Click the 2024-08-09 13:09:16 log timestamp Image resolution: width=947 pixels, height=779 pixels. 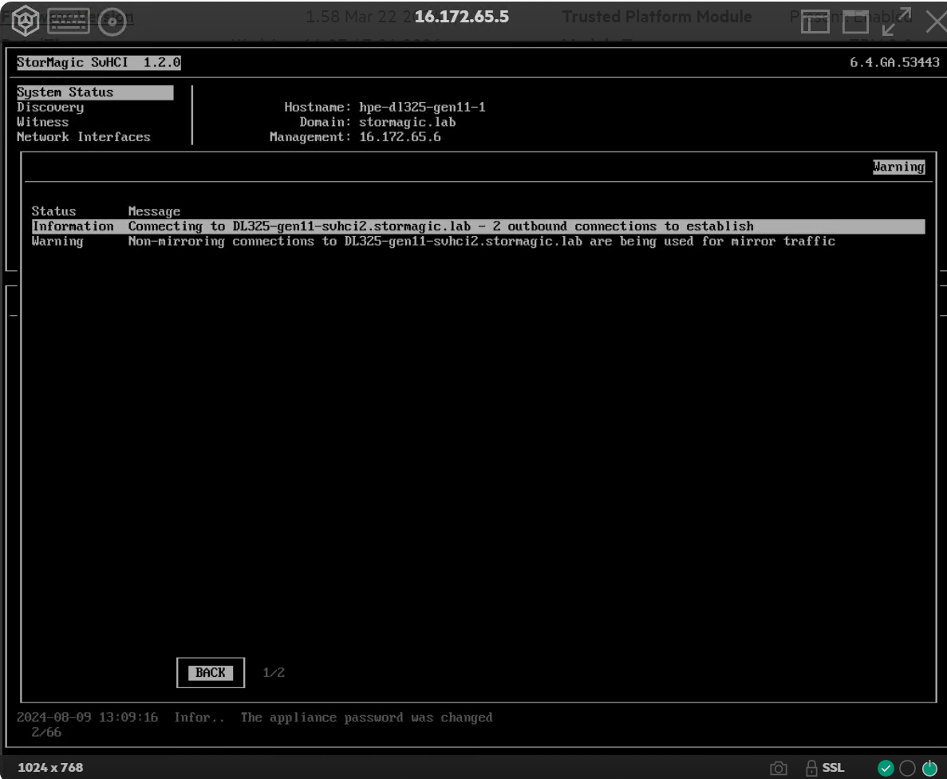(87, 718)
